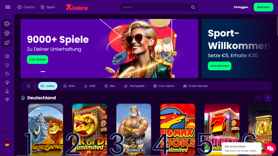Click the Beitreten button
Viewport: 278px width, 156px height.
pos(263,7)
